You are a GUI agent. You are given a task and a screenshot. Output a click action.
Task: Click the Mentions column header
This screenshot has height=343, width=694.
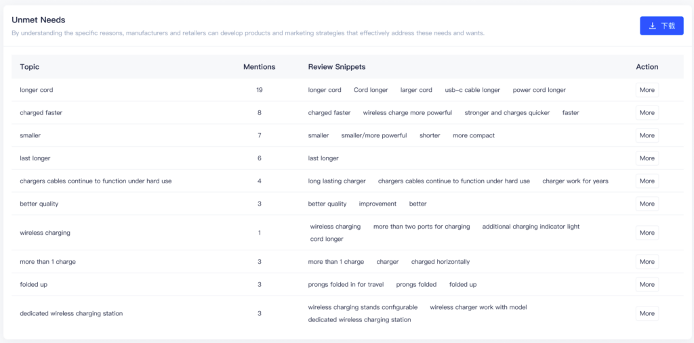260,67
